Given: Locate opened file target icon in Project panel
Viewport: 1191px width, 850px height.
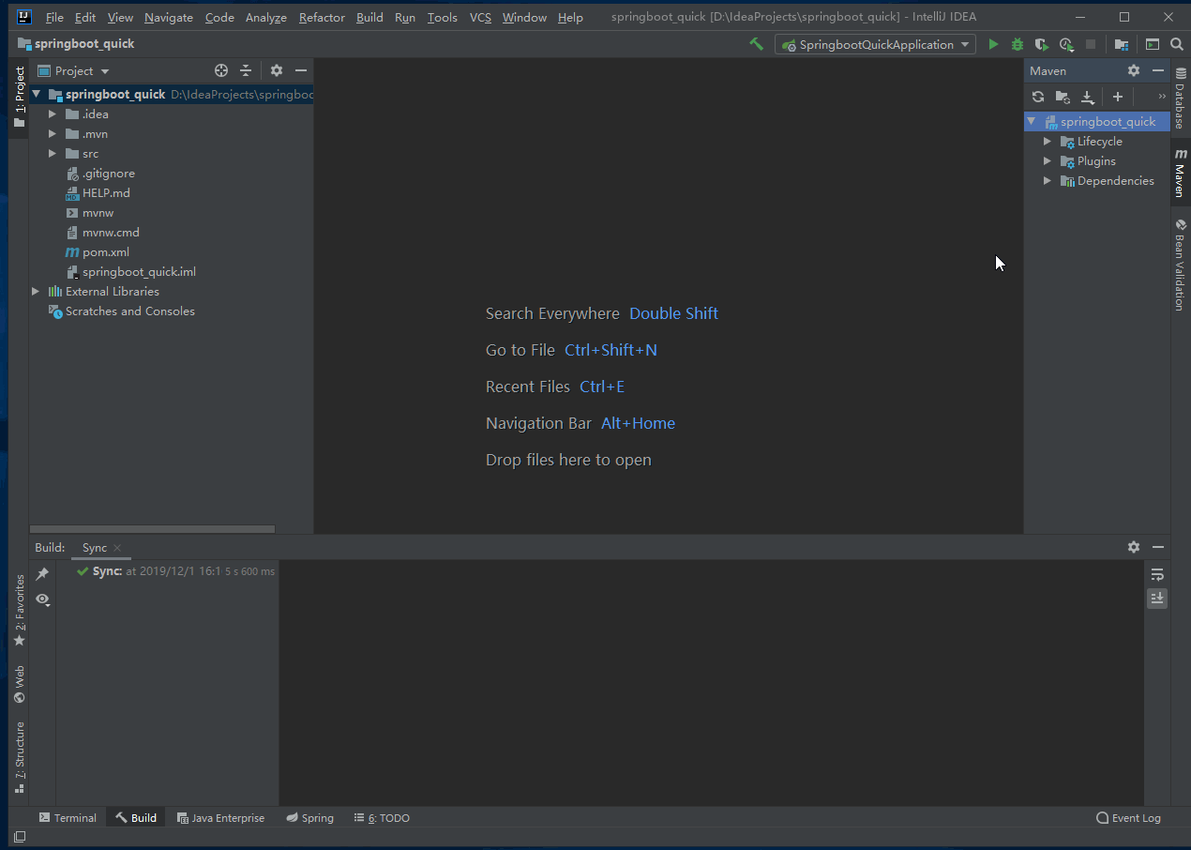Looking at the screenshot, I should (x=221, y=70).
